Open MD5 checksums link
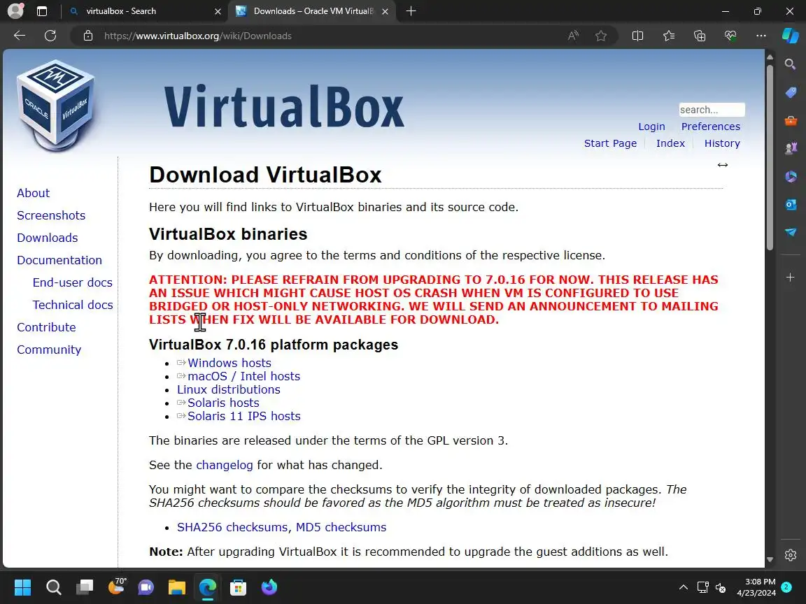The height and width of the screenshot is (604, 806). [x=341, y=527]
